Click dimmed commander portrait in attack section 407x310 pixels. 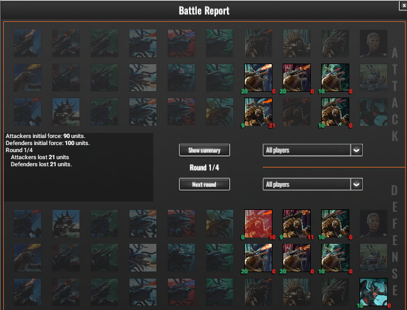click(374, 43)
